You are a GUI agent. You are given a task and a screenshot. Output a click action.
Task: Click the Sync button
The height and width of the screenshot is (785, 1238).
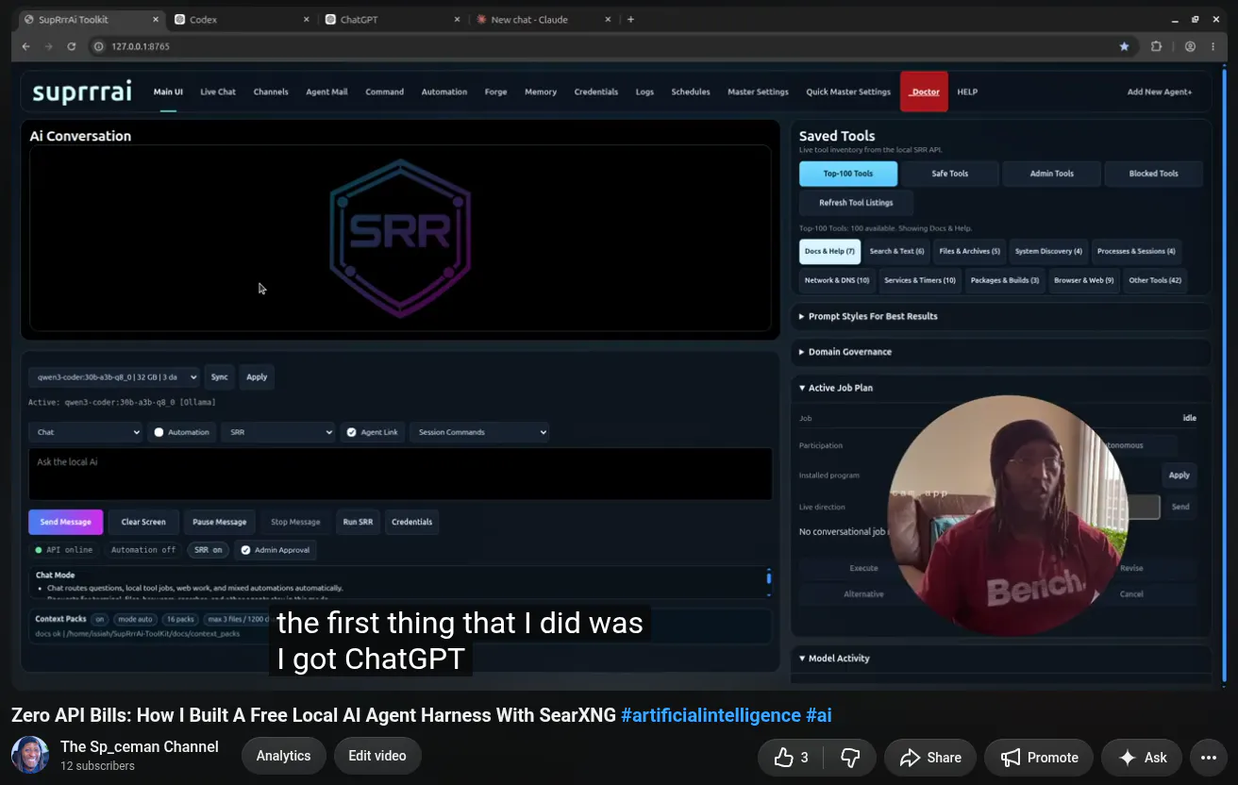219,376
